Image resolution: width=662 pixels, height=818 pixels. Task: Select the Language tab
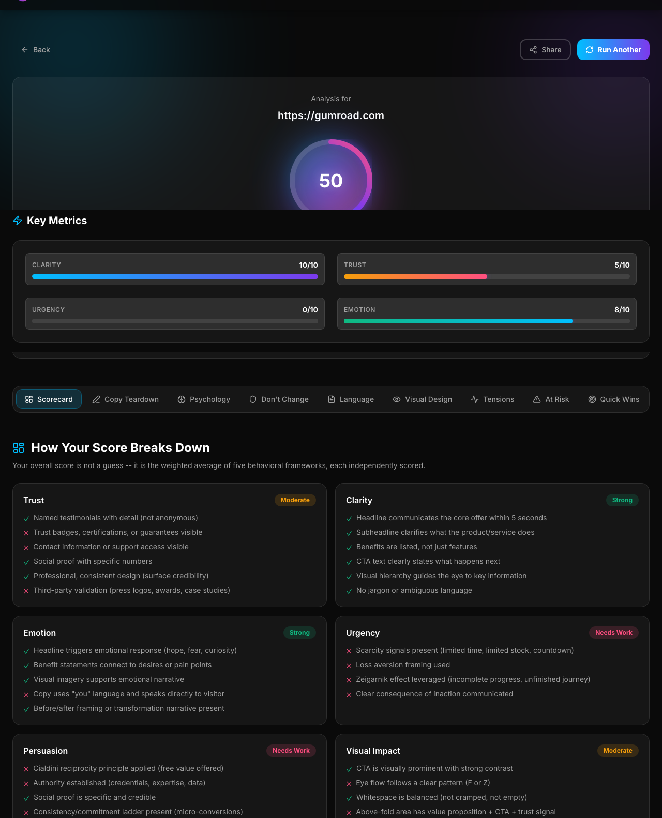pyautogui.click(x=351, y=399)
